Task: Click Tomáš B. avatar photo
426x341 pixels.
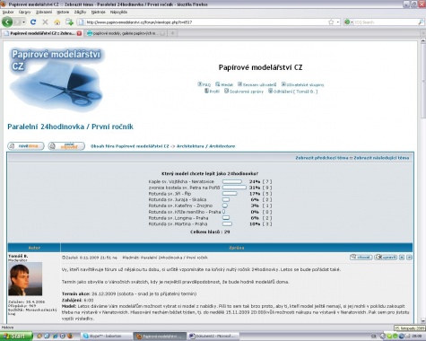Action: click(25, 279)
